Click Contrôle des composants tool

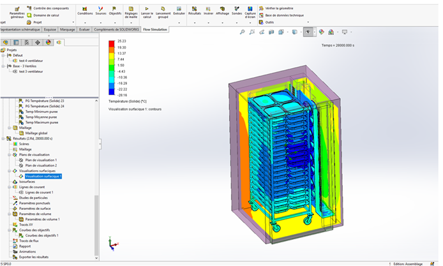48,8
